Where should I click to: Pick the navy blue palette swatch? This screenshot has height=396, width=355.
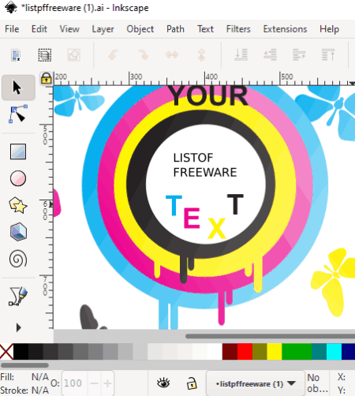coord(349,351)
